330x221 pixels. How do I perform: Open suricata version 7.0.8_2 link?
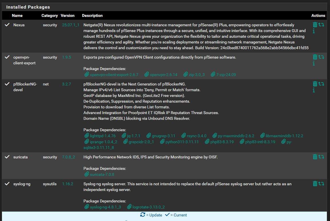click(x=69, y=157)
